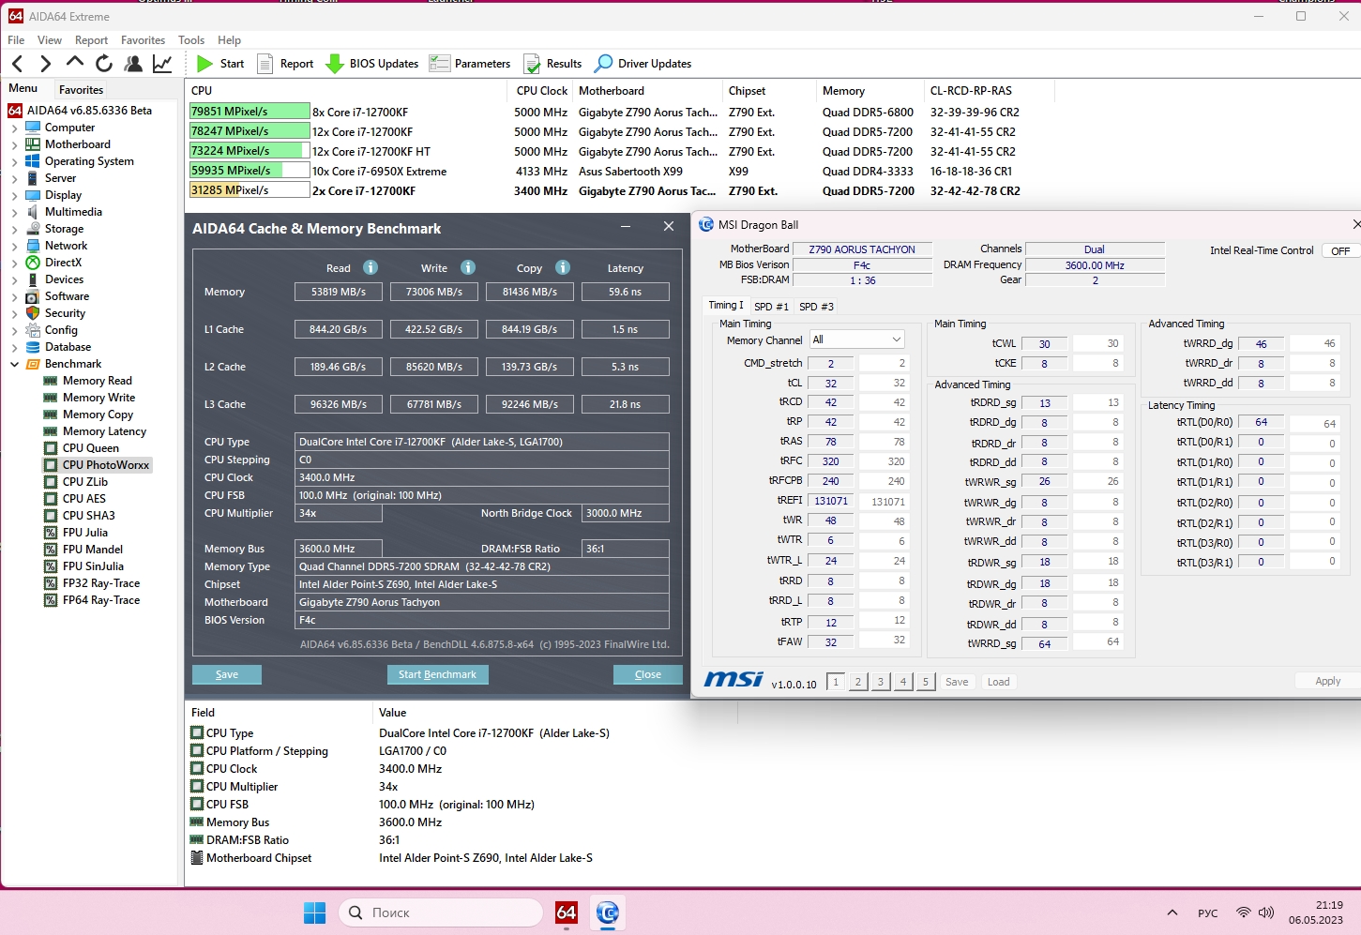Click the user icon in AIDA64 toolbar
The image size is (1361, 935).
click(x=133, y=64)
